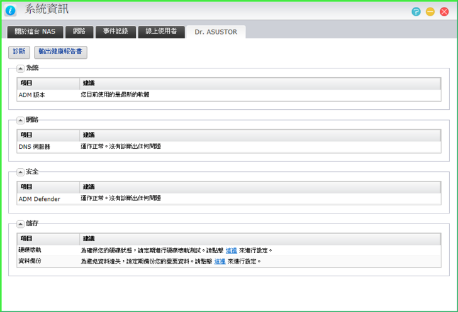Image resolution: width=458 pixels, height=312 pixels.
Task: Select the DNS 伺服器 row
Action: 229,146
